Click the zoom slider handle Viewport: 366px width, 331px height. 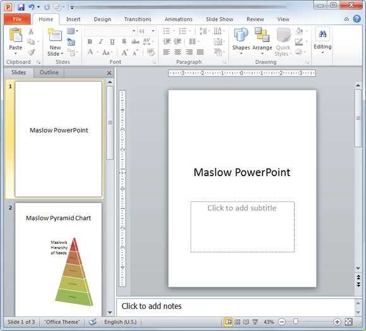[x=295, y=322]
